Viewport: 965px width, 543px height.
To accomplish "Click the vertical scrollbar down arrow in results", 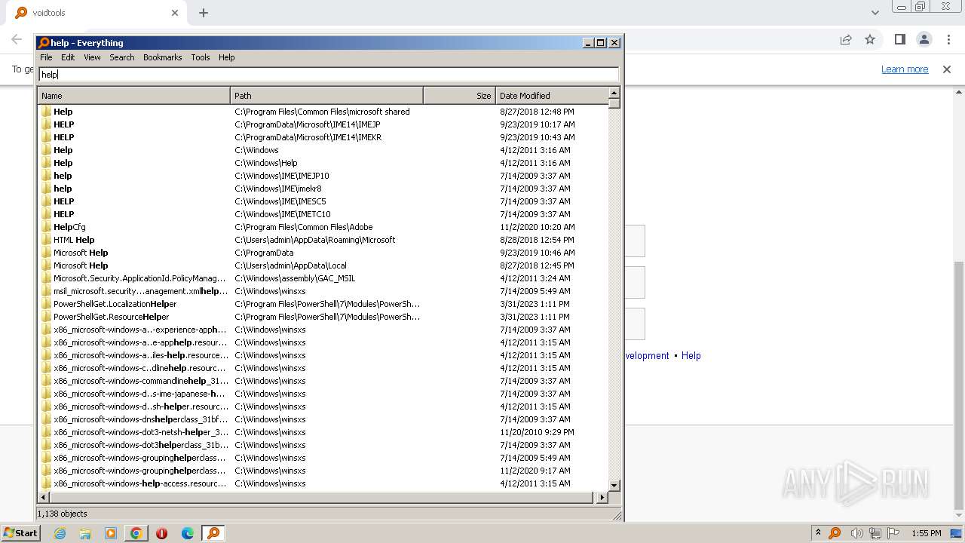I will [614, 486].
